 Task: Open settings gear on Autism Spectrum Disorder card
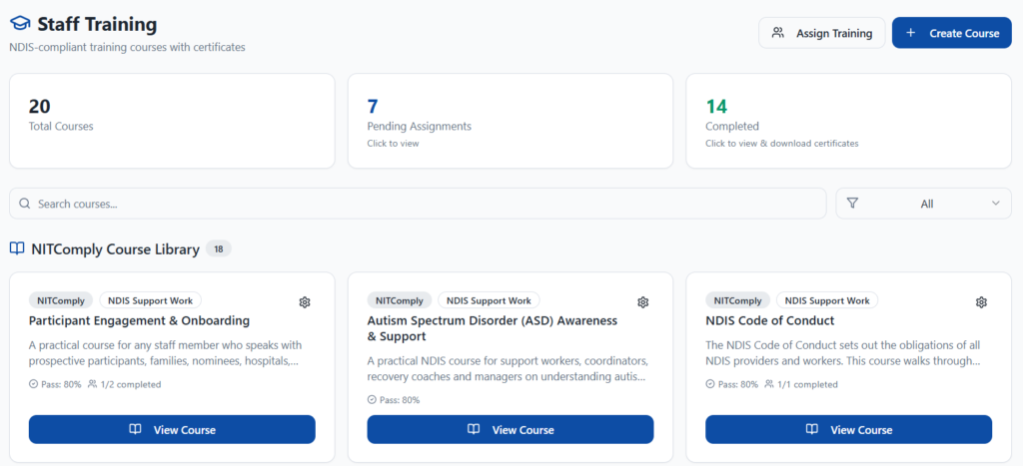click(642, 302)
